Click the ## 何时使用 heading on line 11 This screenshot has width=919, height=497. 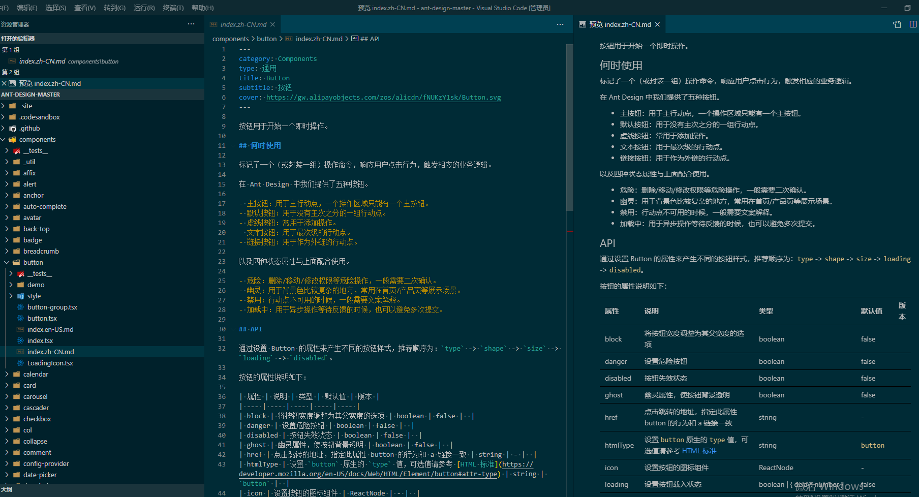260,146
